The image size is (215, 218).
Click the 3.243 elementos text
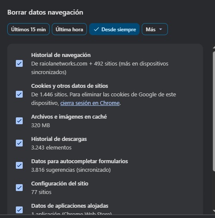51,148
